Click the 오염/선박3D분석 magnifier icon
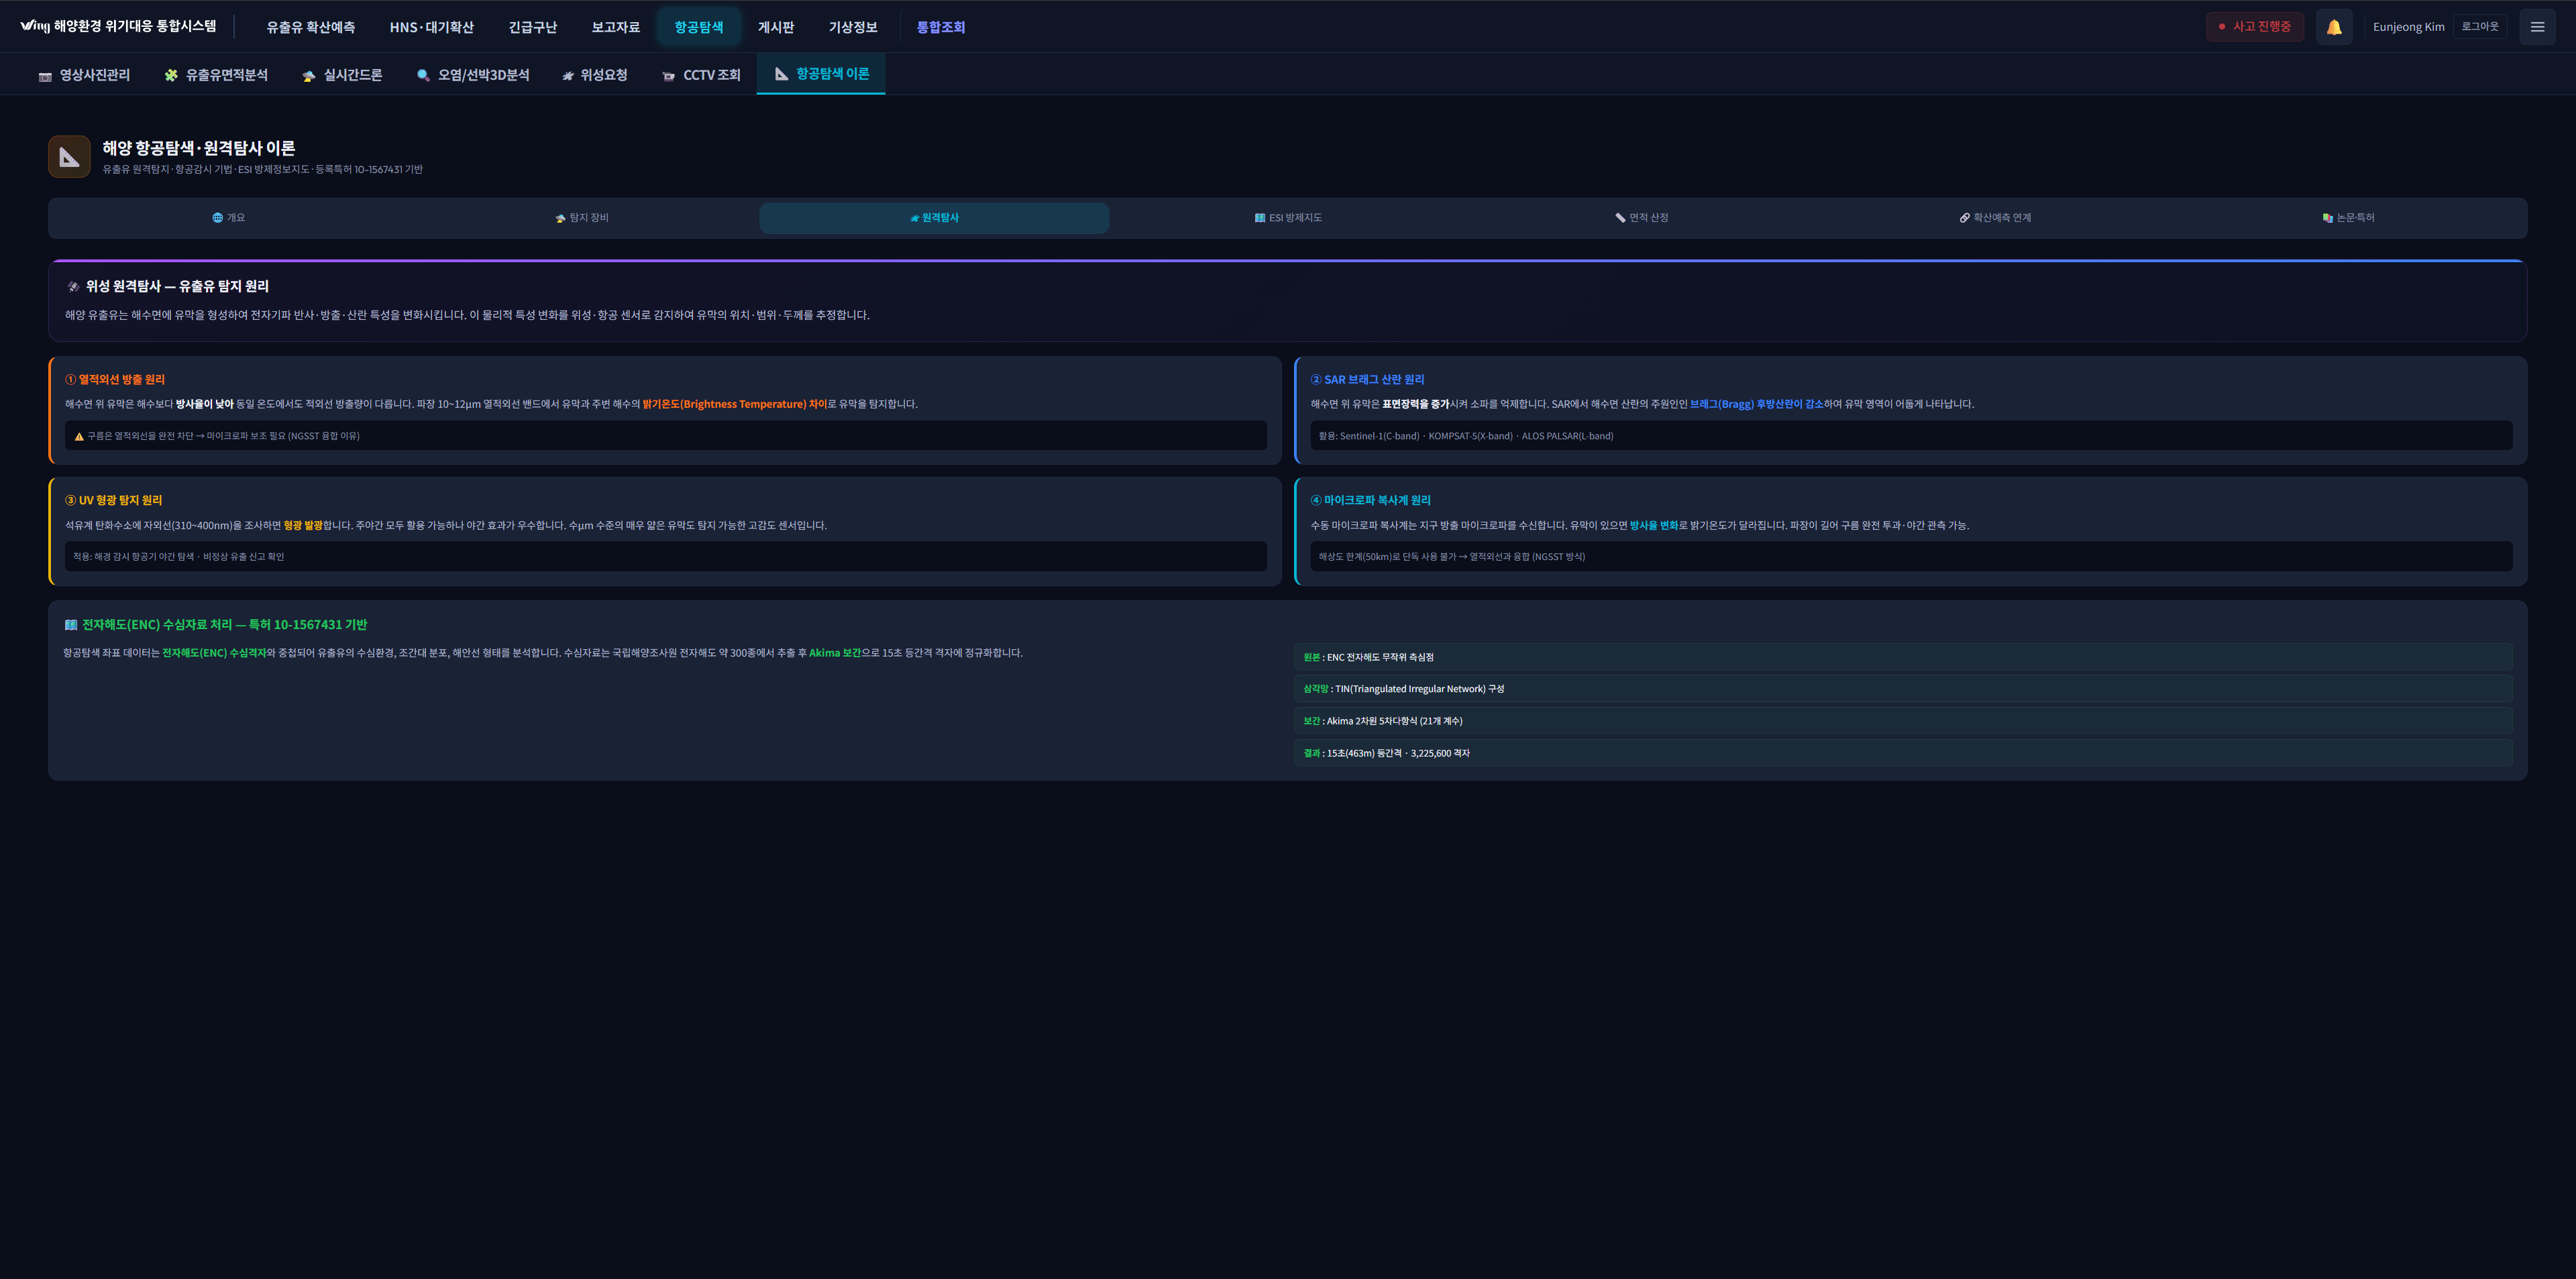Screen dimensions: 2576x1279 click(x=423, y=75)
